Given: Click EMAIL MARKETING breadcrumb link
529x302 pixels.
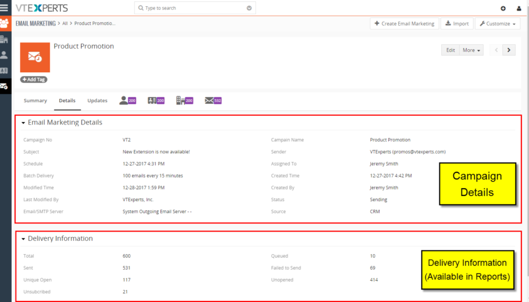Looking at the screenshot, I should coord(35,23).
